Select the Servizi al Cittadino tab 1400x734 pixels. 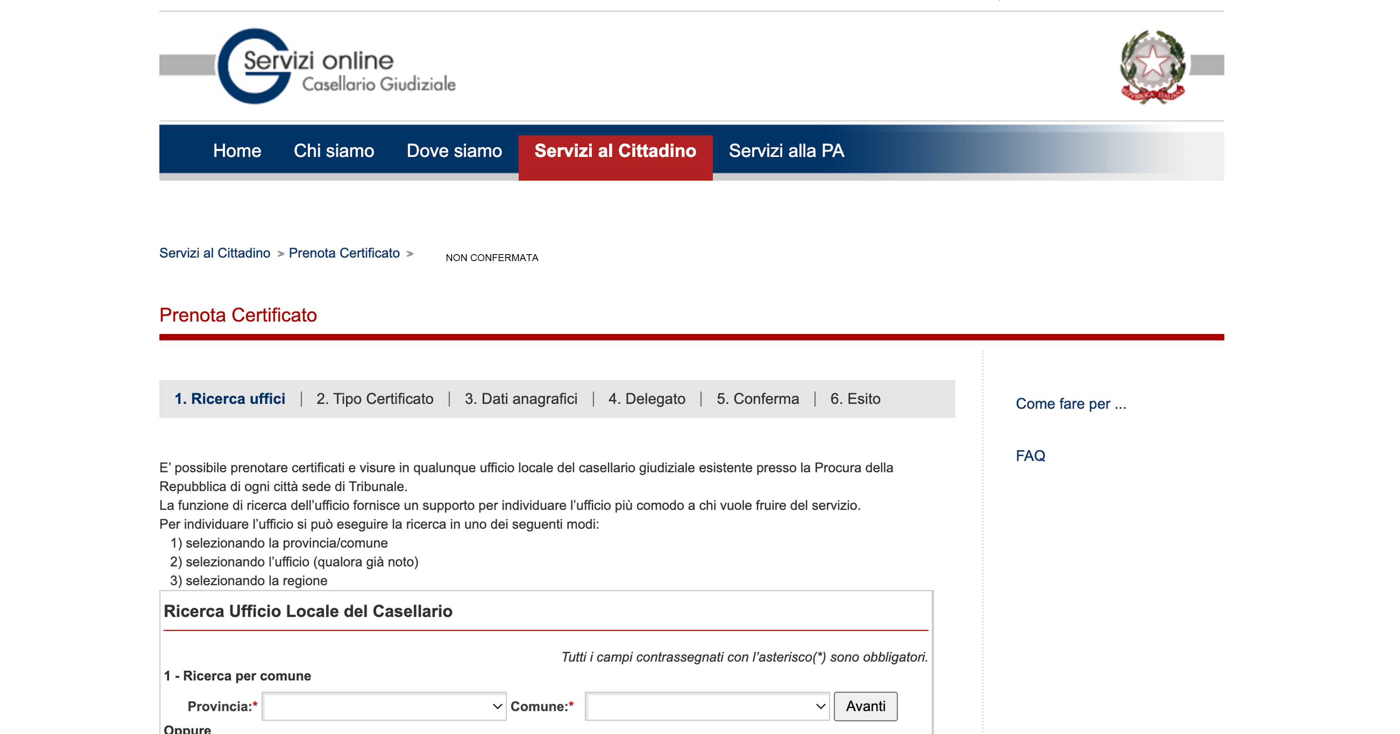coord(614,151)
